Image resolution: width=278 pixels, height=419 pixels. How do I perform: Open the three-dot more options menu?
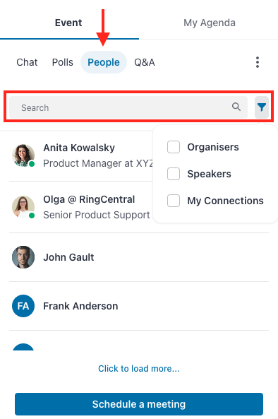coord(258,62)
